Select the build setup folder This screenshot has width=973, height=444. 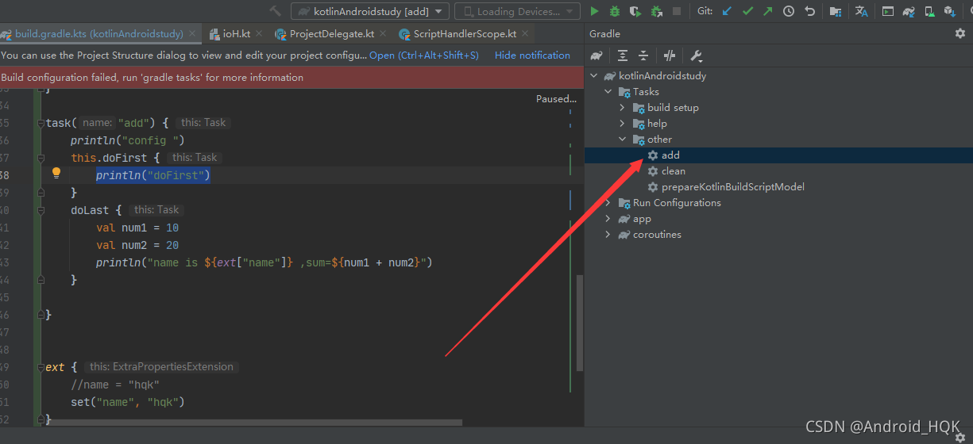click(x=673, y=108)
